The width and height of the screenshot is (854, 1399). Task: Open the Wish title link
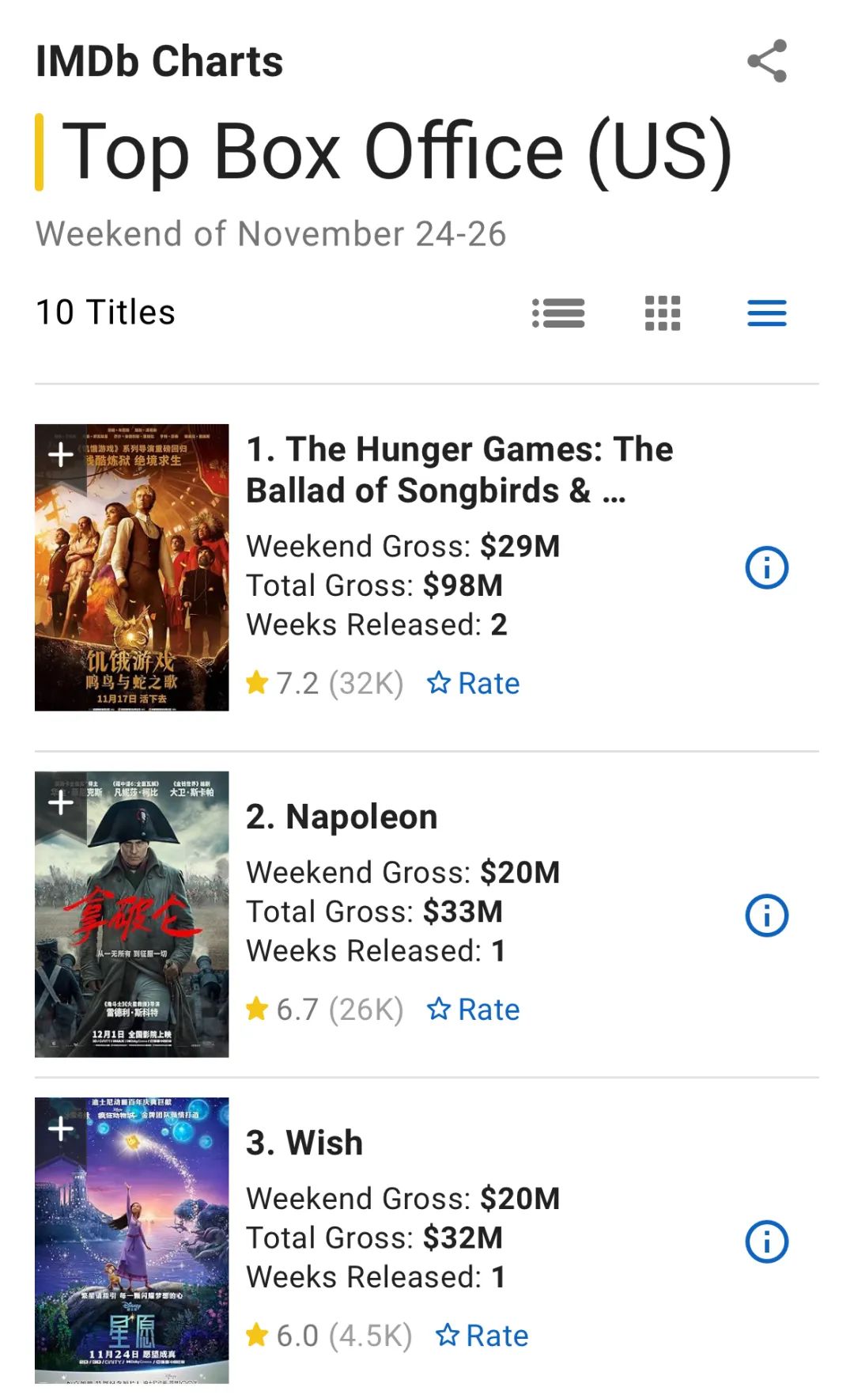point(304,1143)
